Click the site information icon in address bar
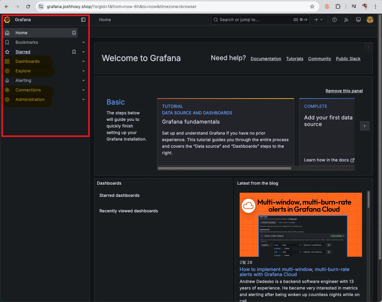 point(41,7)
